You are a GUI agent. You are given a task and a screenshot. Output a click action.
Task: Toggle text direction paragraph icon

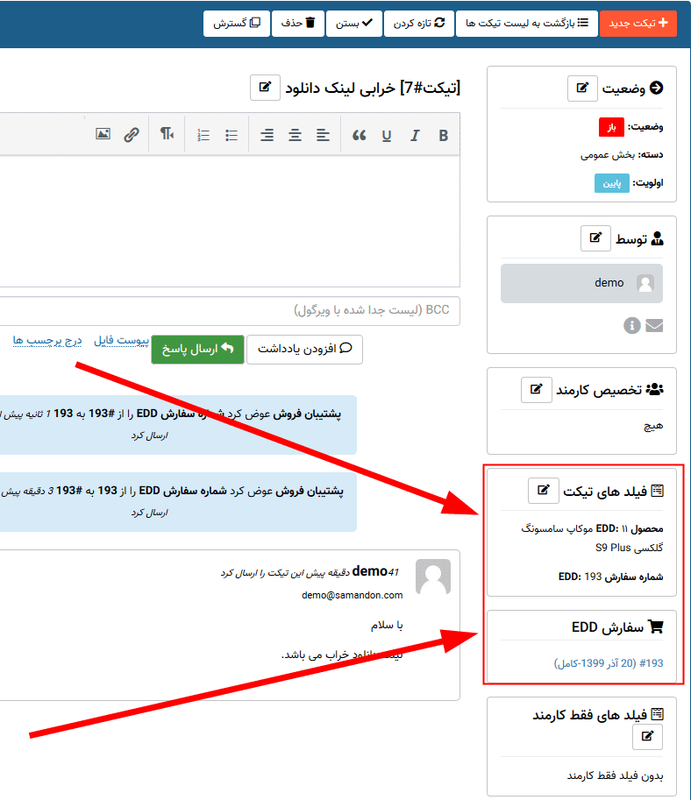click(167, 134)
